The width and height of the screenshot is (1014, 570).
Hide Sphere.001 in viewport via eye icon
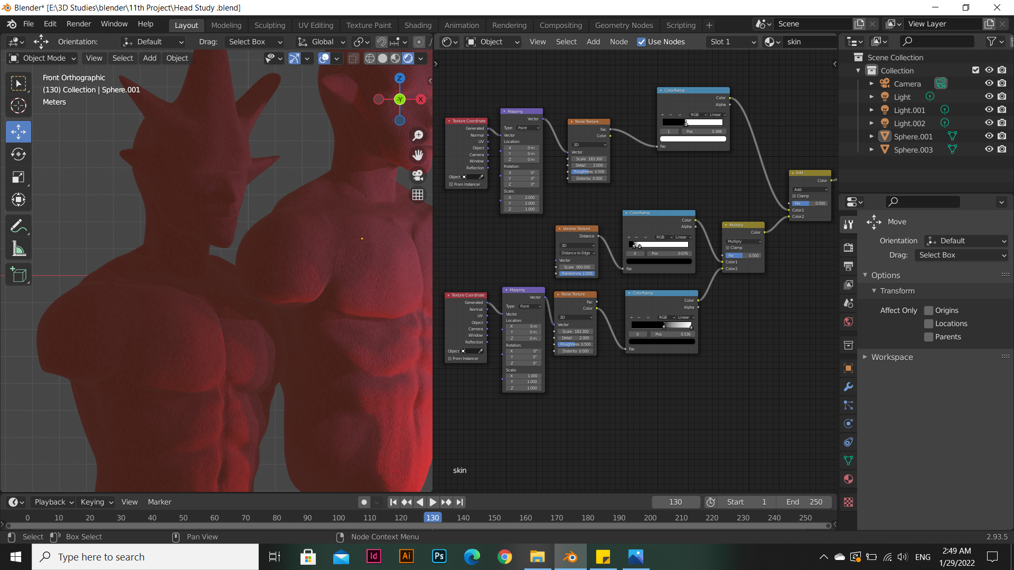989,136
